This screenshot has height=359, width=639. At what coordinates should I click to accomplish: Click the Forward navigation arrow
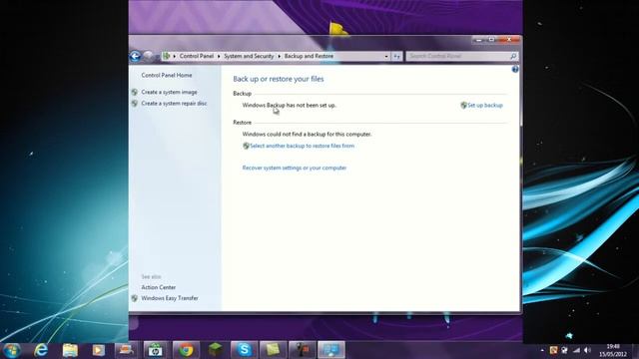click(x=149, y=56)
